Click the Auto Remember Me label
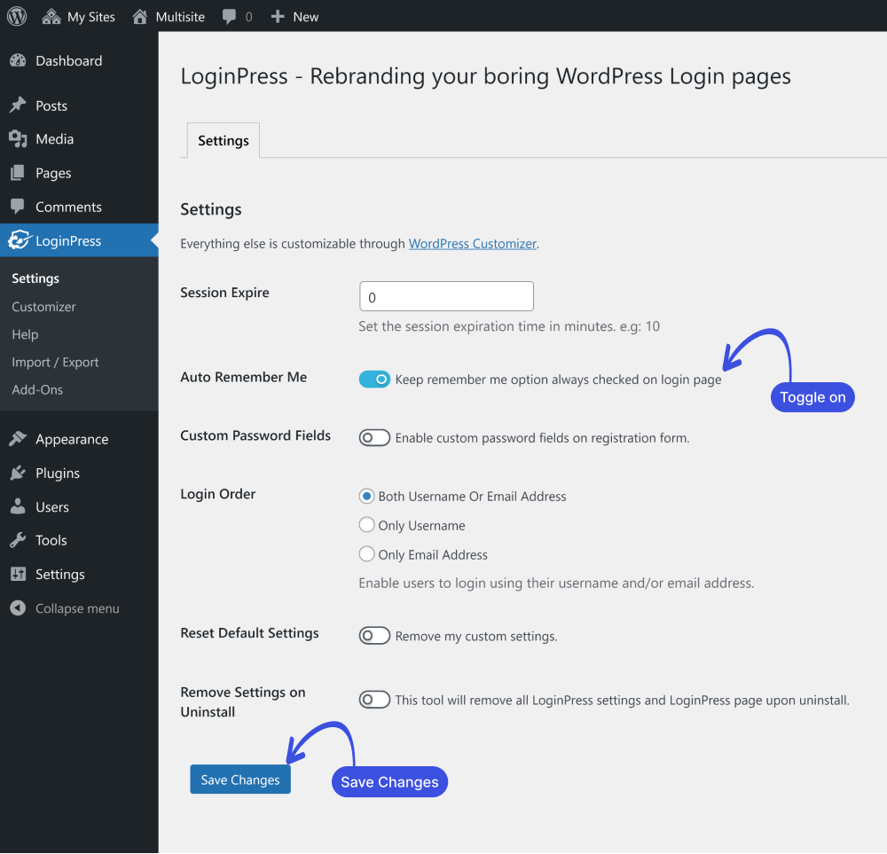The image size is (887, 854). pyautogui.click(x=244, y=377)
